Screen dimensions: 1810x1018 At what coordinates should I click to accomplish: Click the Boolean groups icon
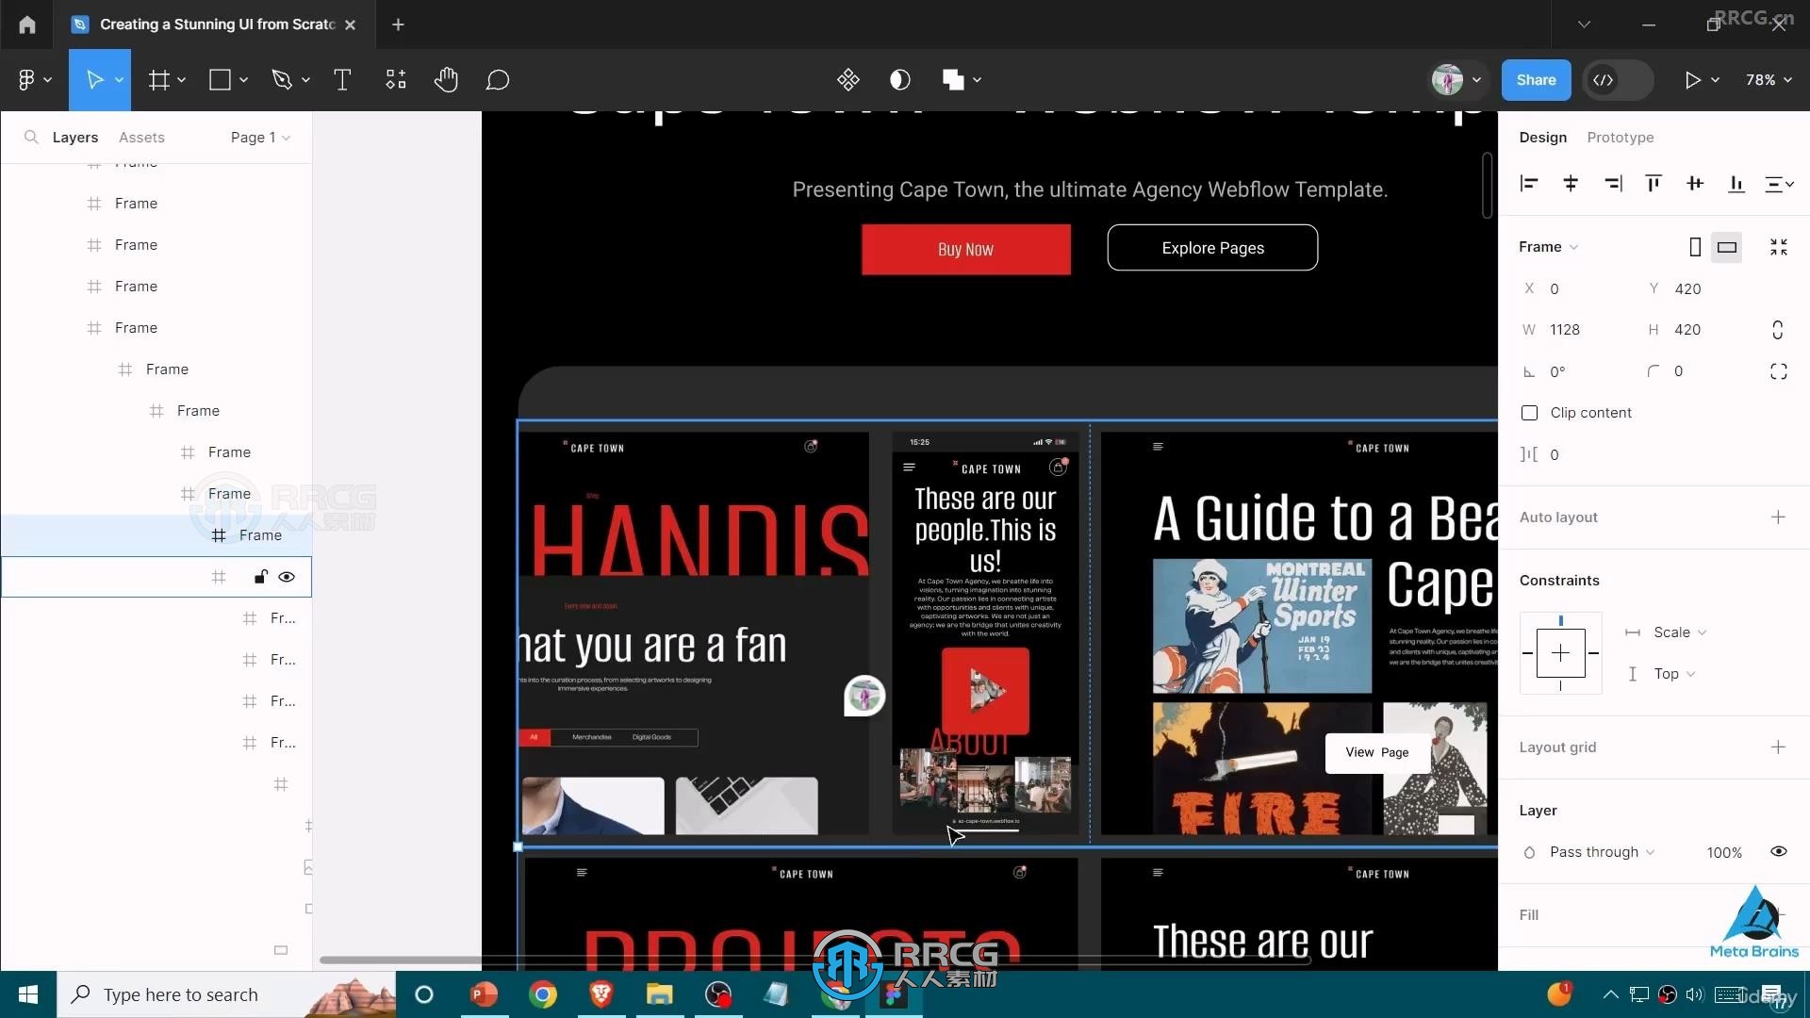pos(953,80)
